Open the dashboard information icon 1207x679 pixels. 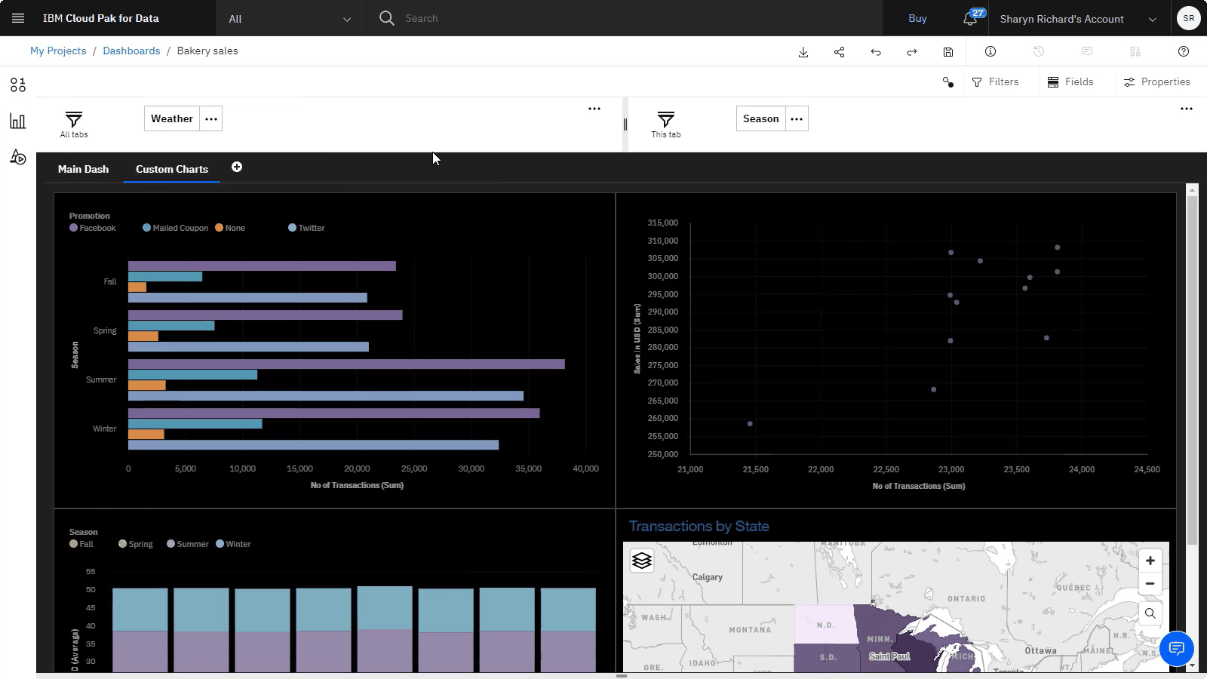(x=990, y=51)
